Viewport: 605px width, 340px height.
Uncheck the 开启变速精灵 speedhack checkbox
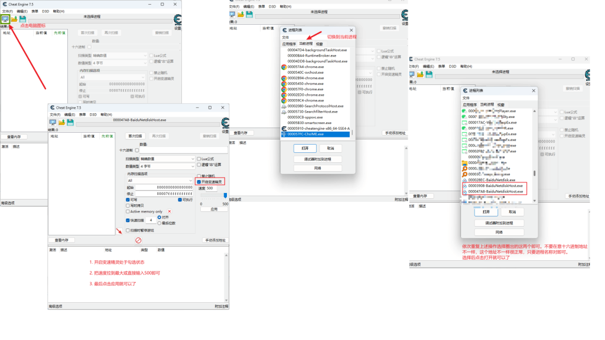(x=199, y=181)
